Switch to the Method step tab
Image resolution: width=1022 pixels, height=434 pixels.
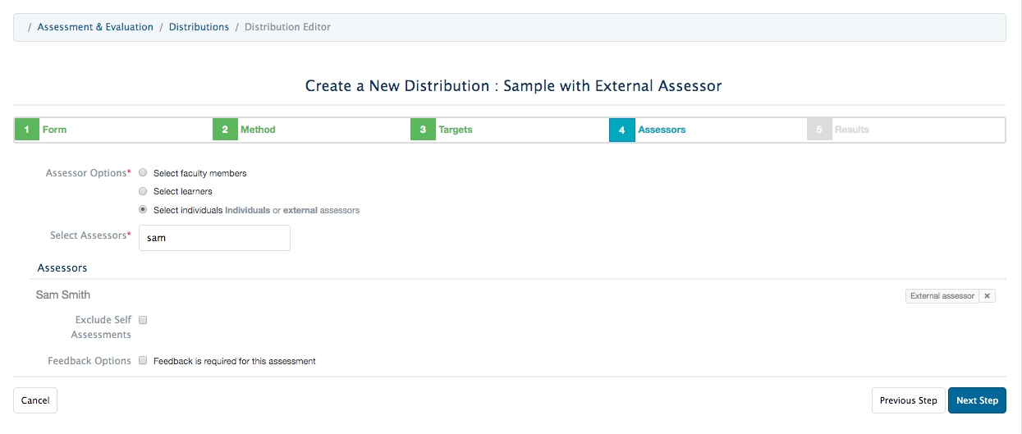click(x=258, y=130)
